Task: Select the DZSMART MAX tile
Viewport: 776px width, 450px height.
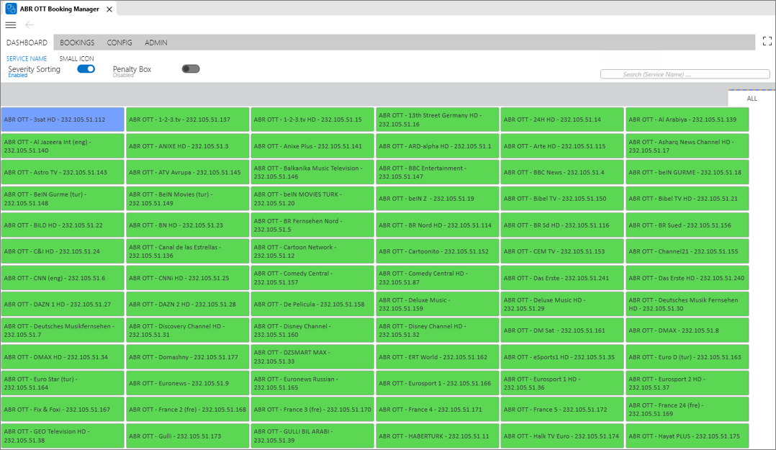Action: click(x=312, y=357)
